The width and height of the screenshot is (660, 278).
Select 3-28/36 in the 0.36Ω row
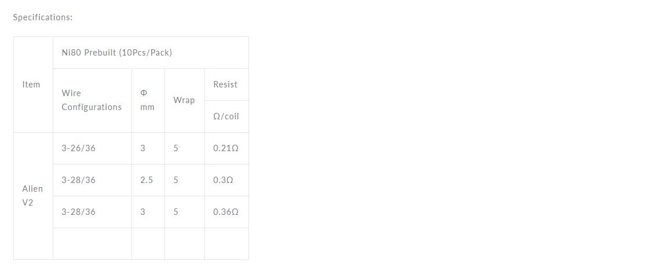(x=79, y=212)
